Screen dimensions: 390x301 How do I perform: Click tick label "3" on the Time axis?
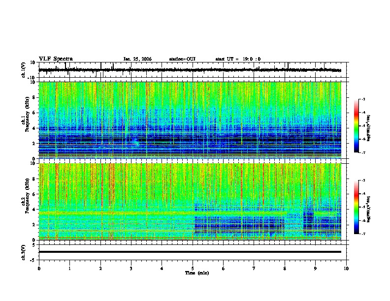click(131, 269)
